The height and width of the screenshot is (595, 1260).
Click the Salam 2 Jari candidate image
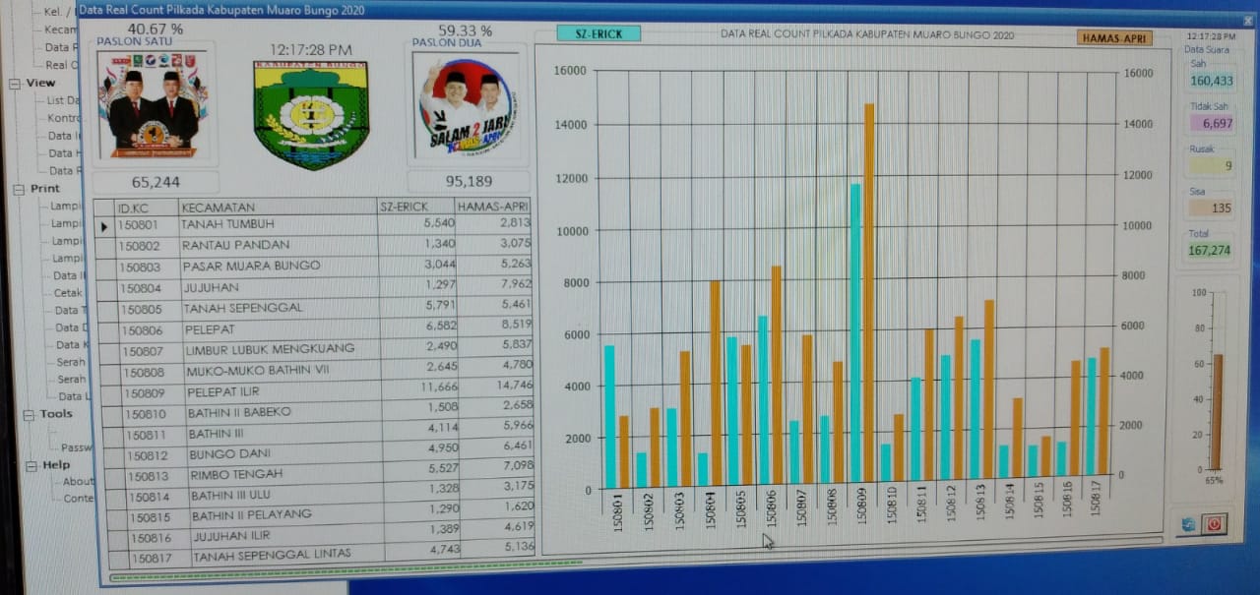coord(465,108)
